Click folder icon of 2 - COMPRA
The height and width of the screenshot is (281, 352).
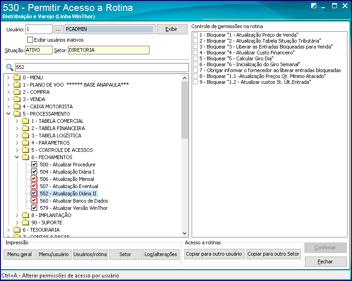17,92
